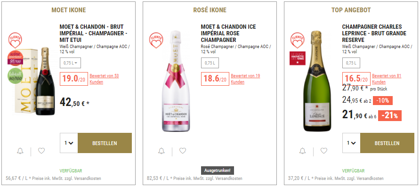Click Clients heart badge on Rosé card
The width and height of the screenshot is (420, 187).
[x=156, y=41]
